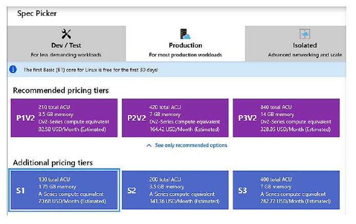356x224 pixels.
Task: Choose the P1V2 pricing tier
Action: coord(64,118)
